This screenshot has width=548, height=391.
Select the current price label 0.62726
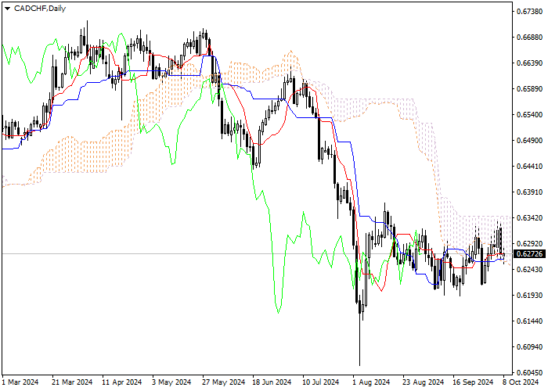pyautogui.click(x=530, y=254)
